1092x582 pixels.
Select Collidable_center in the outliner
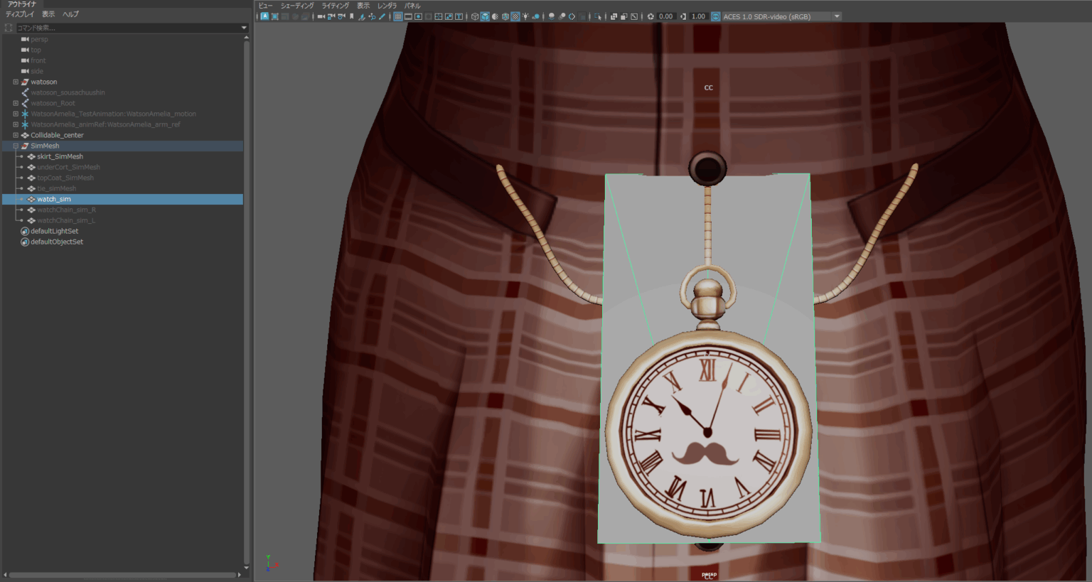[x=57, y=135]
